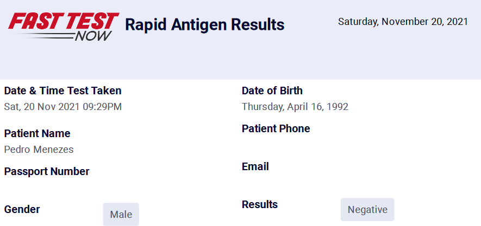Click the red FAST TEST logo text
Viewport: 481px width, 226px height.
(64, 21)
